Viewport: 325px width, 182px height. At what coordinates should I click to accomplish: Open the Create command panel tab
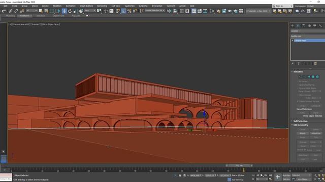pos(292,26)
